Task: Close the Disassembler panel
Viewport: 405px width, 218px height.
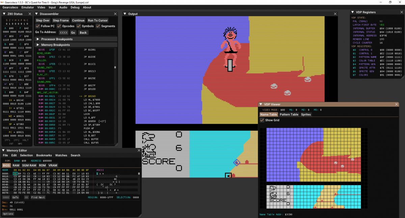Action: pyautogui.click(x=115, y=14)
